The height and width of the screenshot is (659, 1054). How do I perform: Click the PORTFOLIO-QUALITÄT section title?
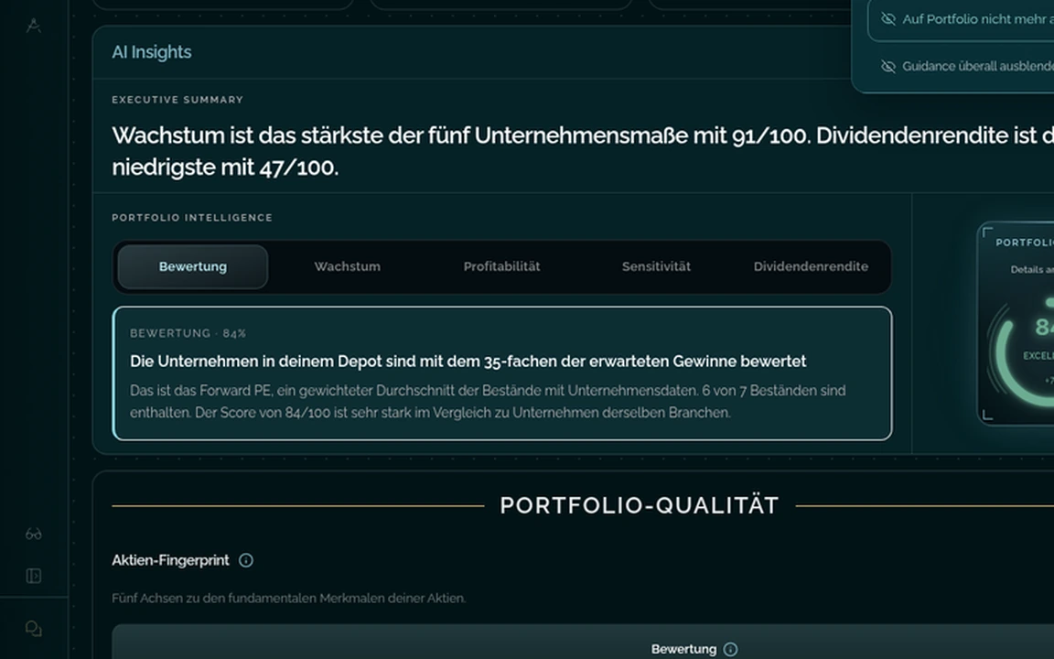coord(640,505)
